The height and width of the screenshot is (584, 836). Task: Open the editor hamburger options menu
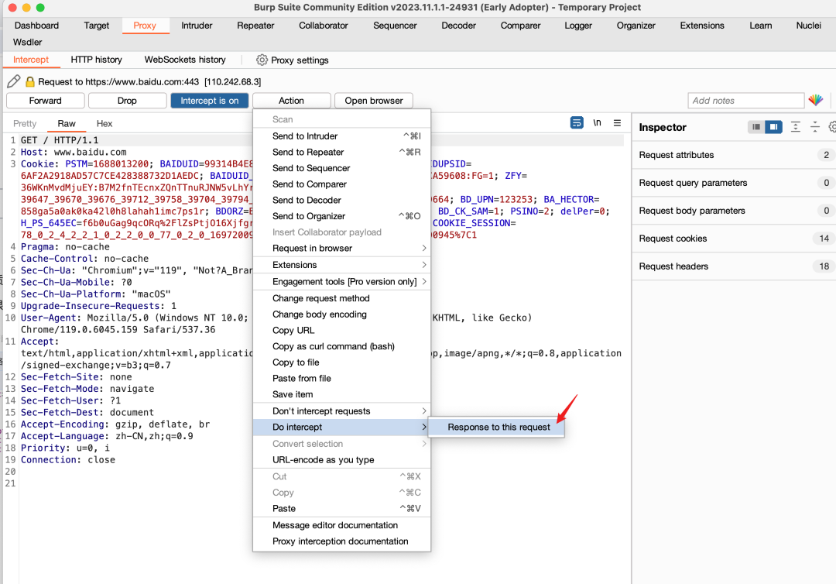(x=617, y=122)
